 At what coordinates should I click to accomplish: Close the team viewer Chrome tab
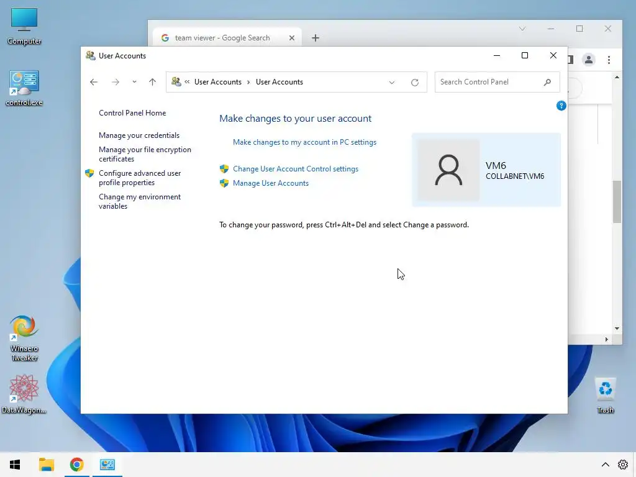tap(292, 38)
